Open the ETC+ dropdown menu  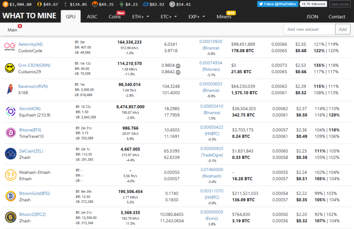click(169, 17)
